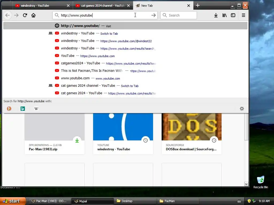Choose This is Not Pacman suggestion
Screen dimensions: 274x205
tap(125, 71)
